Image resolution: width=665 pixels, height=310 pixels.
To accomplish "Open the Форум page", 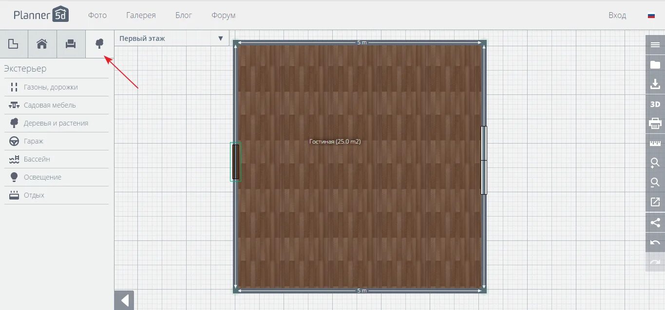I will pyautogui.click(x=224, y=15).
